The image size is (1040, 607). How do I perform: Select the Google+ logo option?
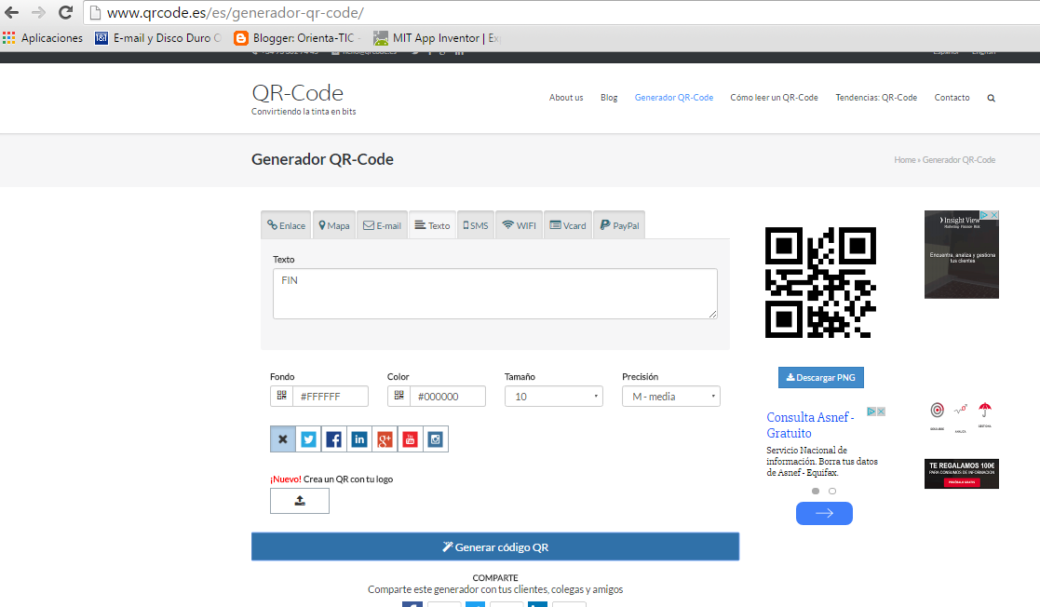[385, 439]
